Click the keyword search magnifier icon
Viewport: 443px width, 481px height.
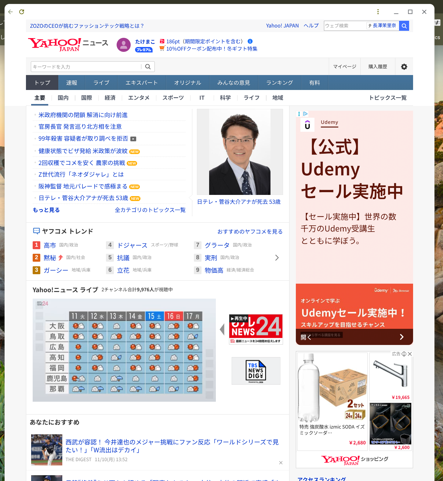coord(148,67)
